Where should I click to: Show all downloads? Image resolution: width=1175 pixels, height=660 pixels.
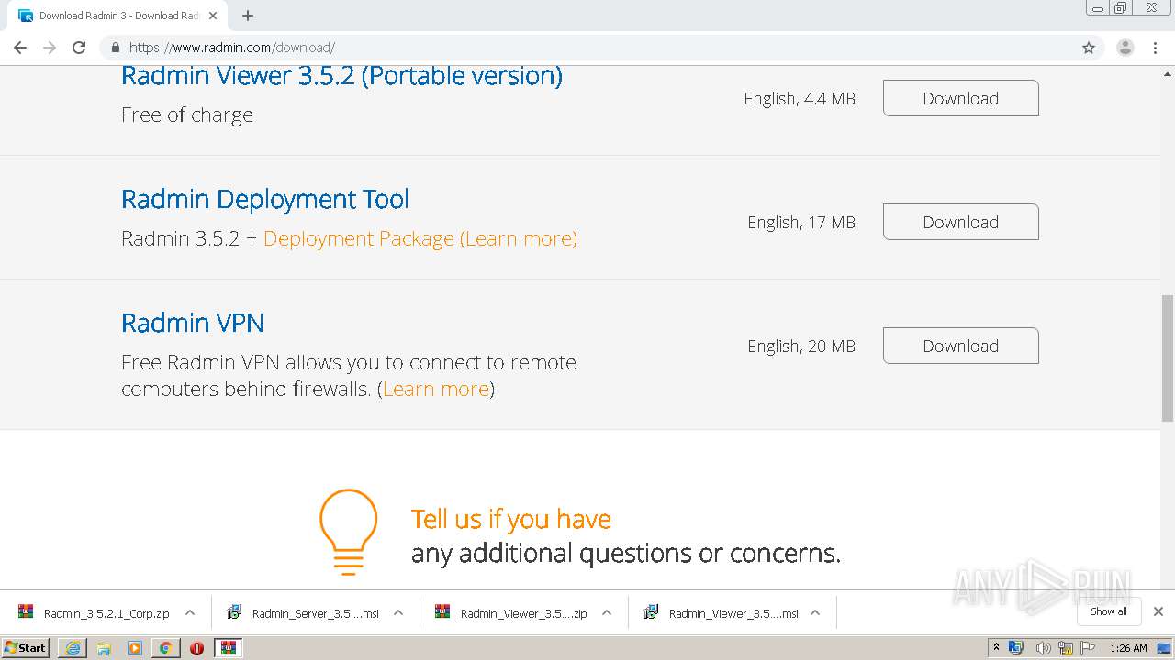[1109, 611]
